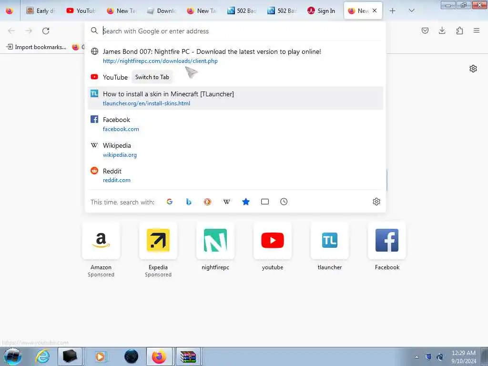Open Windows Media Player from the taskbar

click(x=100, y=356)
